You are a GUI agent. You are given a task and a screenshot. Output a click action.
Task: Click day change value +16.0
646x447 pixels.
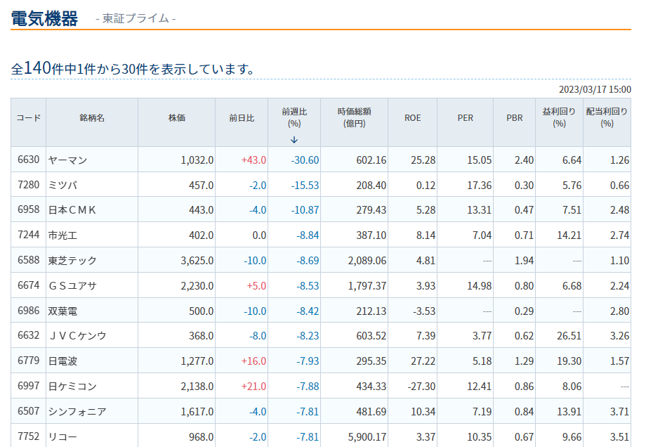click(253, 361)
